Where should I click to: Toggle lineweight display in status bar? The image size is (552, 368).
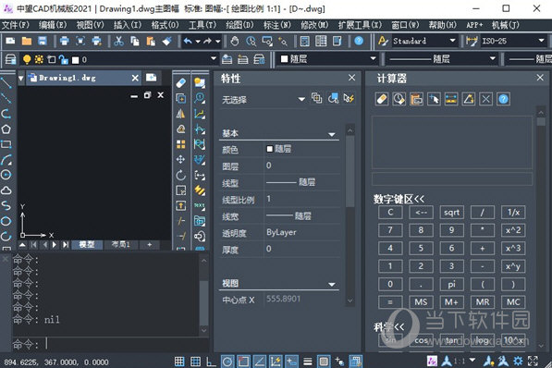coord(308,362)
